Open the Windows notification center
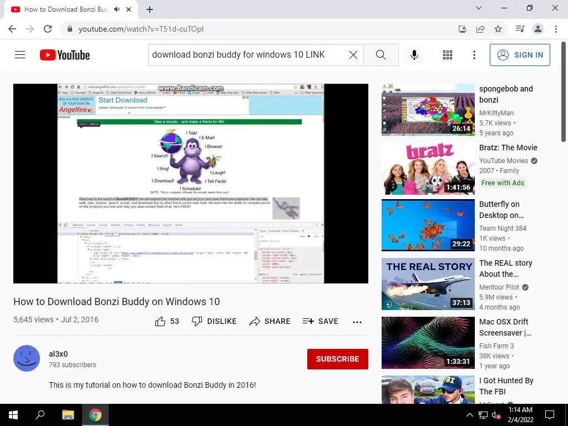Screen dimensions: 568x426 550,415
